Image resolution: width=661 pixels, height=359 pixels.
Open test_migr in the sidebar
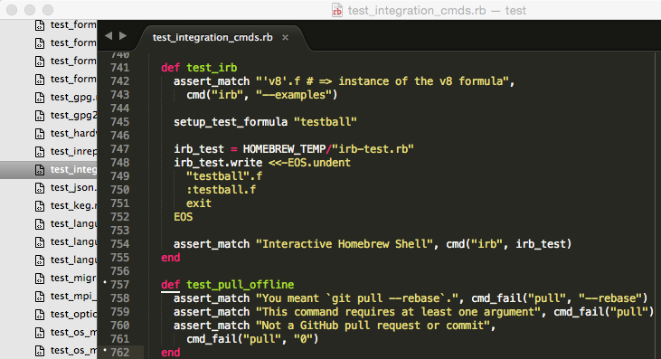[x=73, y=279]
